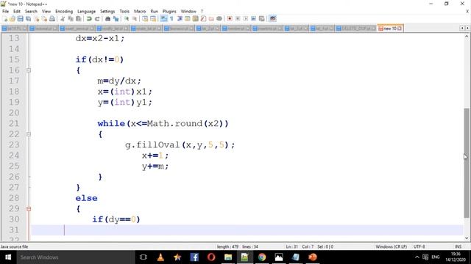Viewport: 471px width, 264px height.
Task: Zoom in on the editor text
Action: coord(127,18)
